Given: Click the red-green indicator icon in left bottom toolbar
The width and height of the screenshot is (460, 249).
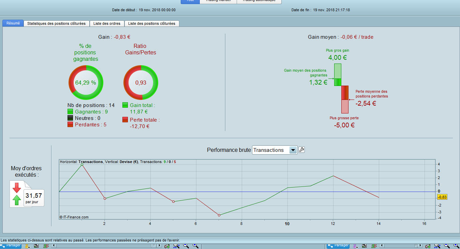Looking at the screenshot, I should 46,246.
